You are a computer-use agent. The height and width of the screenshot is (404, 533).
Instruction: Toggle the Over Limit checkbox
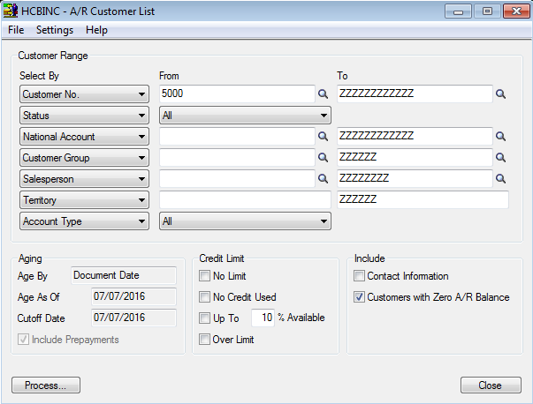click(x=205, y=340)
